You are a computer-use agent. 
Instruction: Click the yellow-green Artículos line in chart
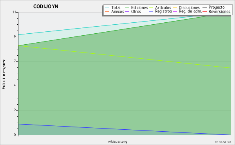pos(125,57)
